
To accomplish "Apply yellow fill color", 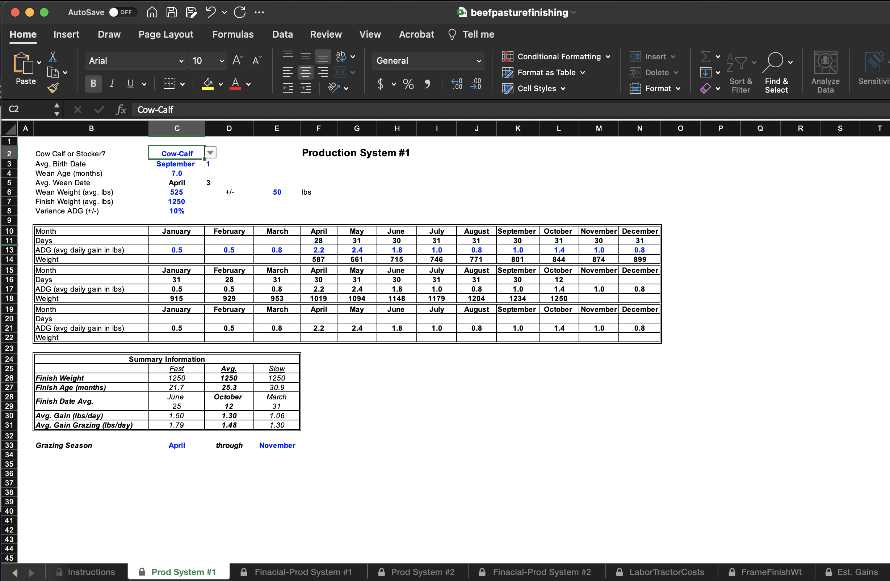I will pyautogui.click(x=208, y=84).
